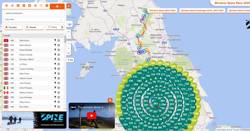The image size is (250, 131).
Task: Select the participants tab with people icon
Action: coord(57,6)
